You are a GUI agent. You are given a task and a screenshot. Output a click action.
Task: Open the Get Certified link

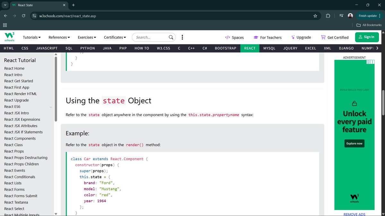point(335,37)
